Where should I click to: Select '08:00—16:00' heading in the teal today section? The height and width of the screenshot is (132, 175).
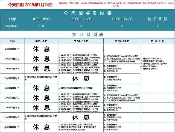[81, 19]
